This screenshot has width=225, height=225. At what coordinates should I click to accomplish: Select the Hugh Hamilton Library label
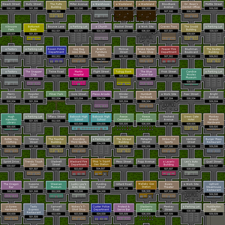click(x=11, y=120)
